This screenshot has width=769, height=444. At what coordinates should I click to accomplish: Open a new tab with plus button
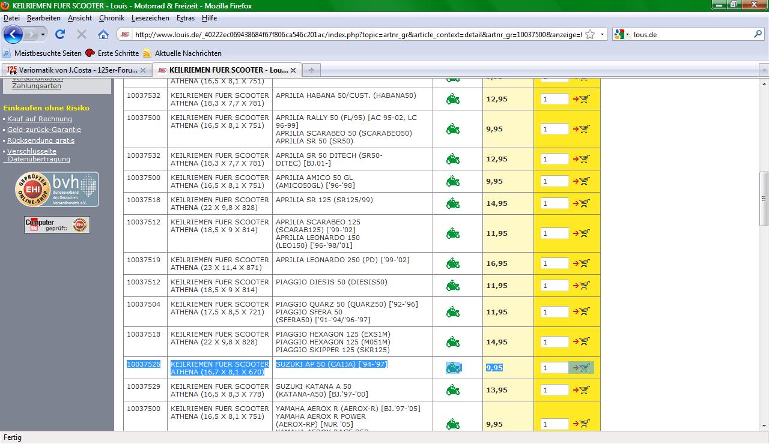[x=311, y=70]
